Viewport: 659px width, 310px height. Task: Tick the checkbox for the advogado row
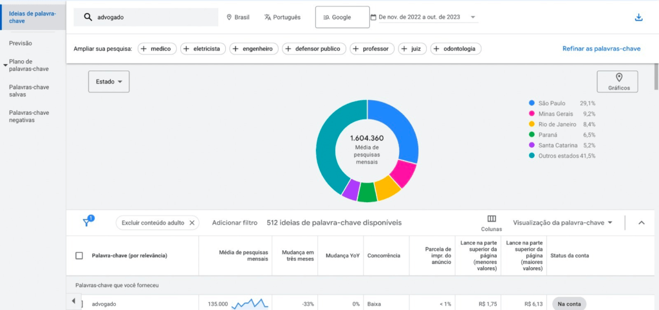click(x=82, y=304)
